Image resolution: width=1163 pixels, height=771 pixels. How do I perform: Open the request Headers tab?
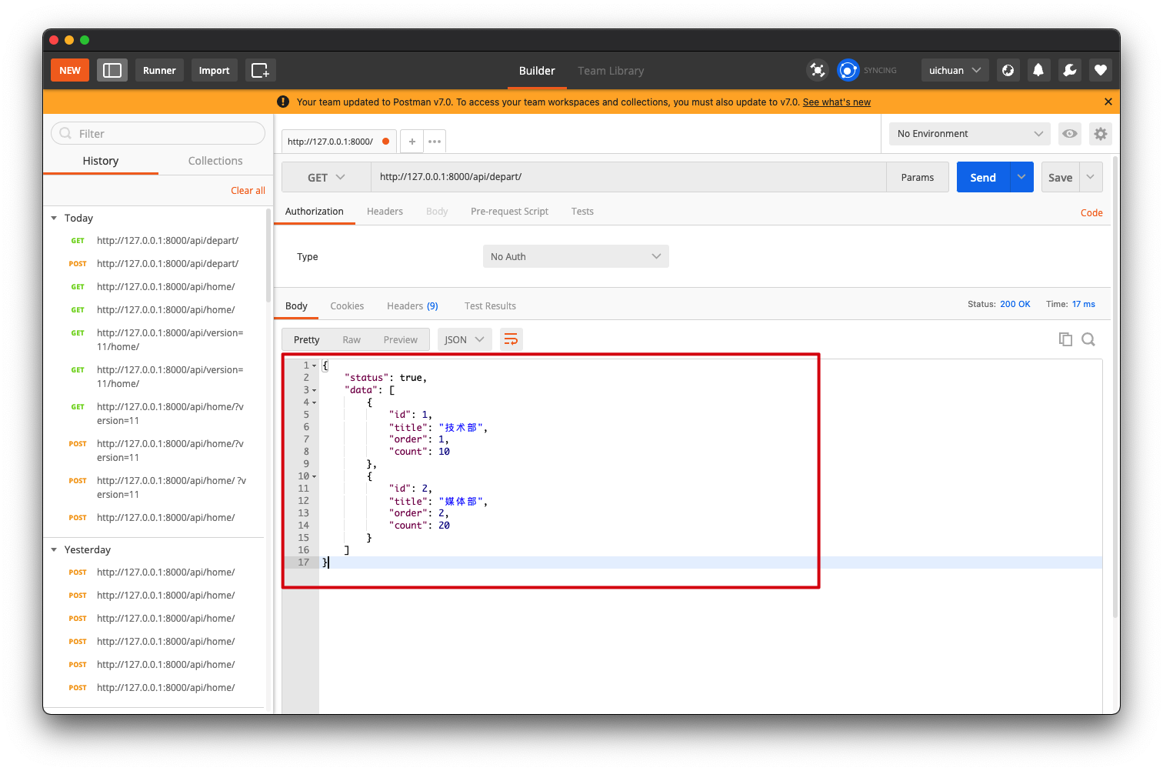[385, 212]
